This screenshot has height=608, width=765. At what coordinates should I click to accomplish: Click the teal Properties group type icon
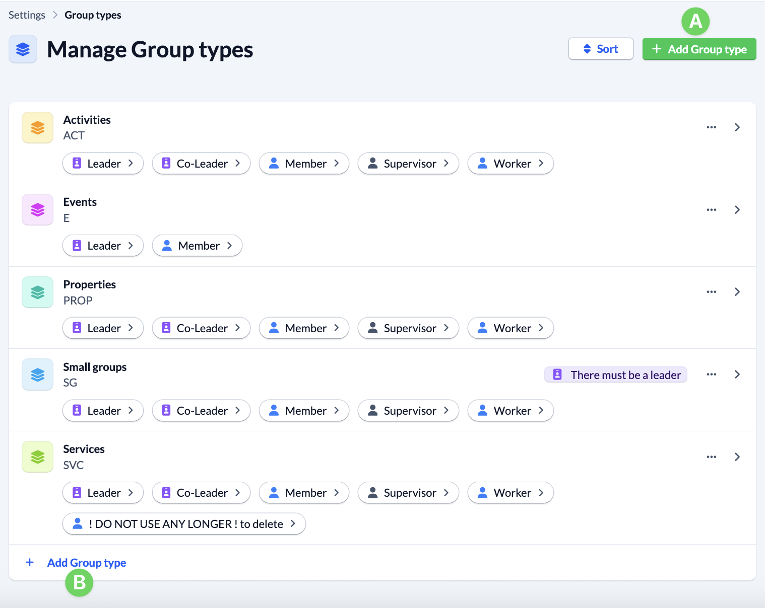[x=38, y=292]
